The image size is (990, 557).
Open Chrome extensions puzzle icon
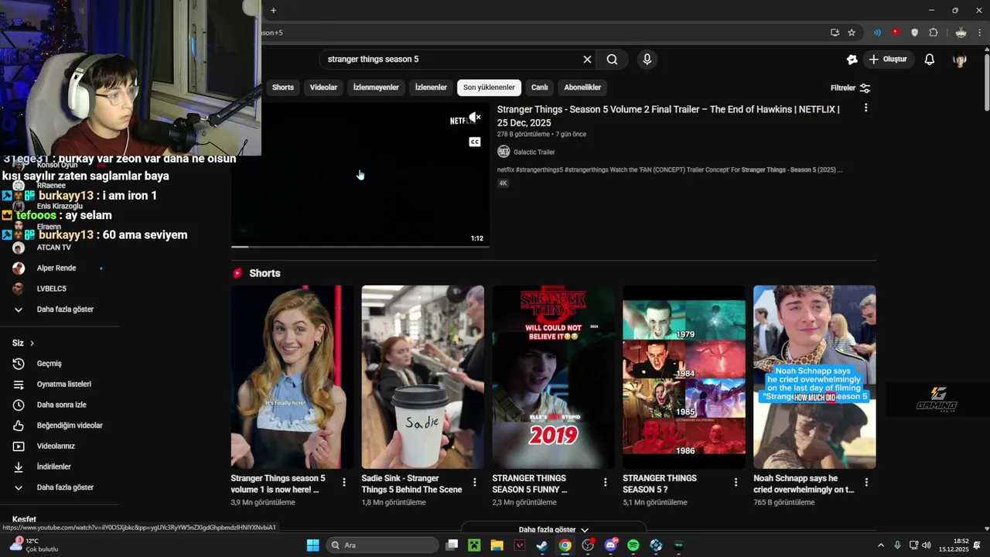coord(934,32)
